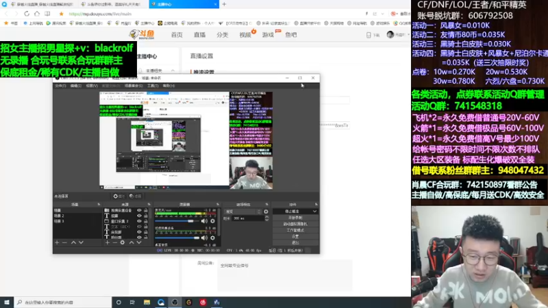Move the selected source up
Screen dimensions: 548x308
click(132, 242)
